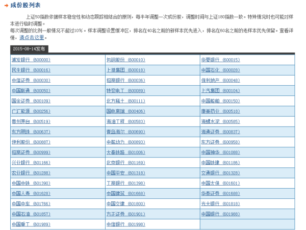Open 交通银行 (601328) stock link

tap(220, 173)
